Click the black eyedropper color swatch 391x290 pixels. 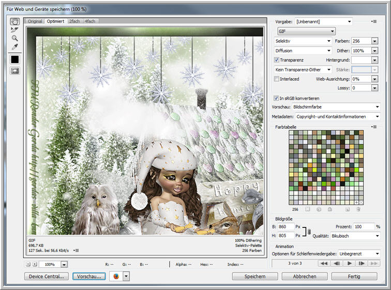(x=14, y=59)
